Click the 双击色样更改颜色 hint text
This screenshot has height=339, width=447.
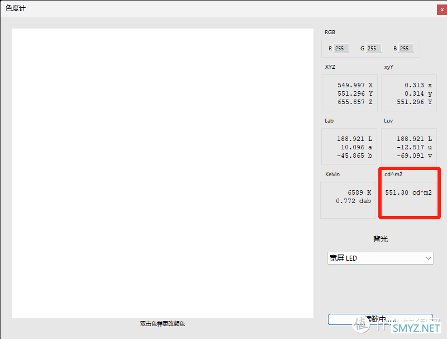(163, 323)
